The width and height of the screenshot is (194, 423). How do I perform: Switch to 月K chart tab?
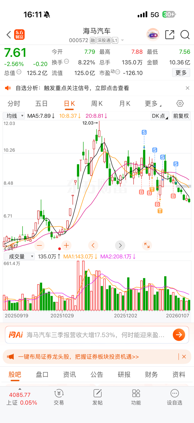(x=125, y=104)
